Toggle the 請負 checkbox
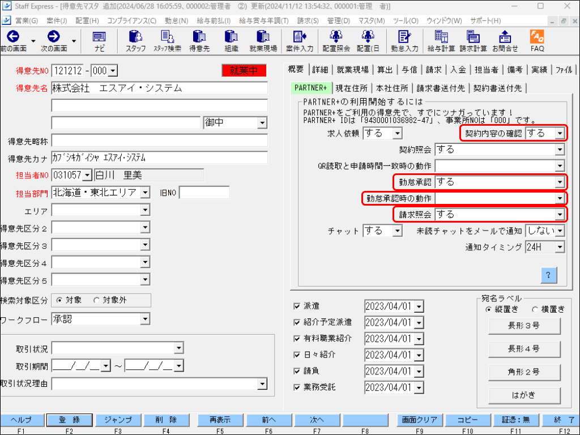580x435 pixels. [x=297, y=371]
